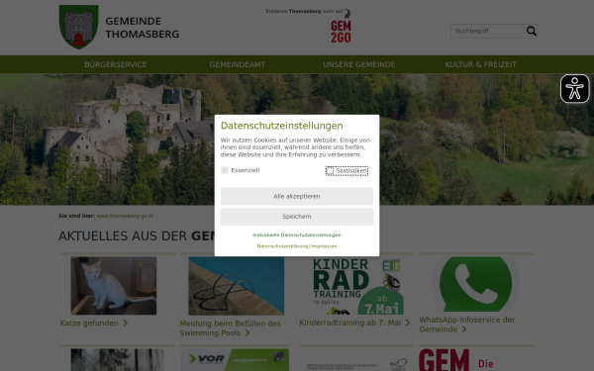Click the chevron after Katze gefunden
The image size is (594, 371).
pyautogui.click(x=126, y=323)
